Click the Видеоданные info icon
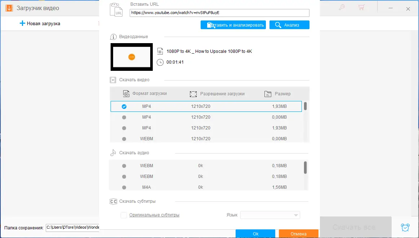The width and height of the screenshot is (419, 238). click(x=113, y=36)
